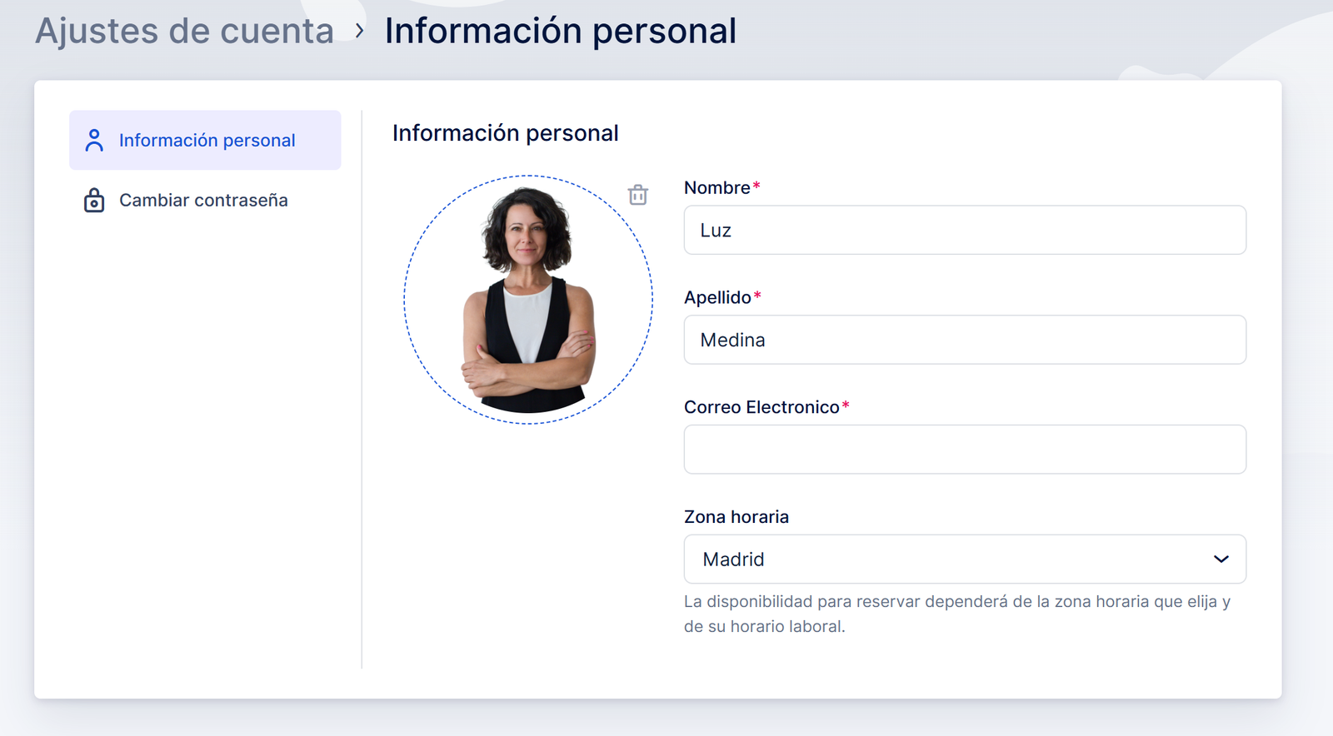Open the Madrid time zone selector
Screen dimensions: 1333x736
coord(950,559)
